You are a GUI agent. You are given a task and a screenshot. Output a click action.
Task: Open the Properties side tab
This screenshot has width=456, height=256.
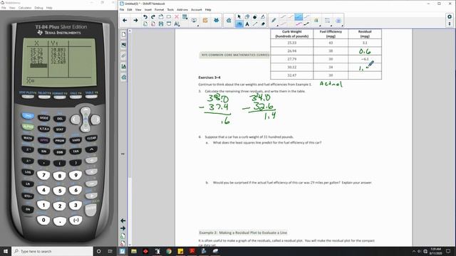(123, 66)
